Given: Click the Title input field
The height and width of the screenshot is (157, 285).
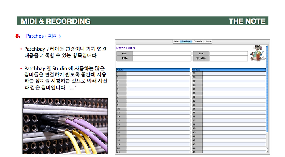Looking at the screenshot, I should pos(162,58).
